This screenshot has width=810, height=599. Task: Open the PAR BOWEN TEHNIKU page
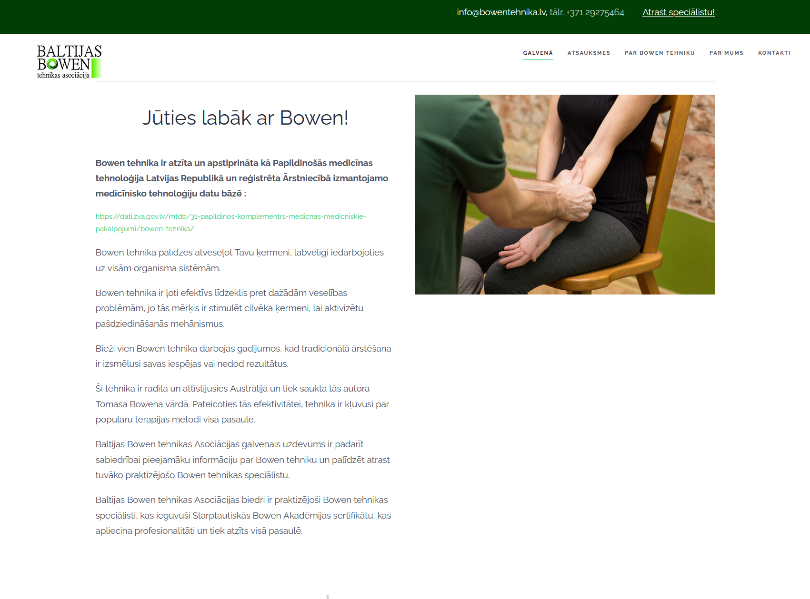pyautogui.click(x=660, y=53)
